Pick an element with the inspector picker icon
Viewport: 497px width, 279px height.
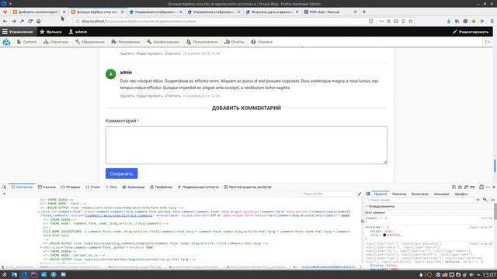point(4,187)
